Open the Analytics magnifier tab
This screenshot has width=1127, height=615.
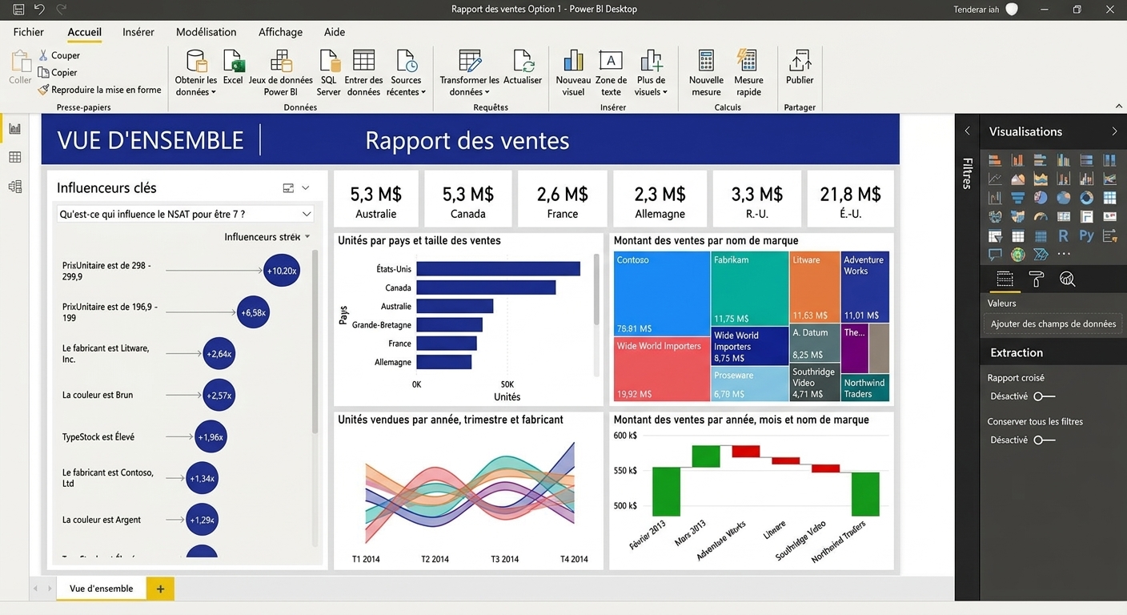[1067, 279]
